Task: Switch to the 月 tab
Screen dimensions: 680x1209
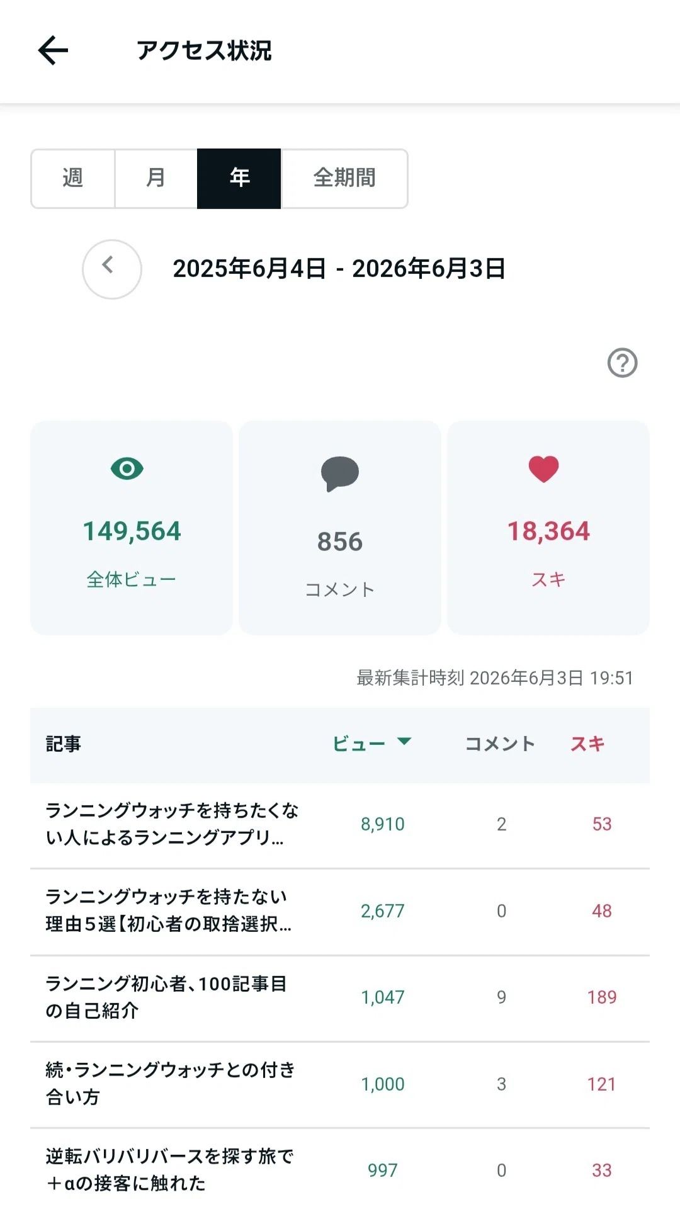Action: click(x=156, y=178)
